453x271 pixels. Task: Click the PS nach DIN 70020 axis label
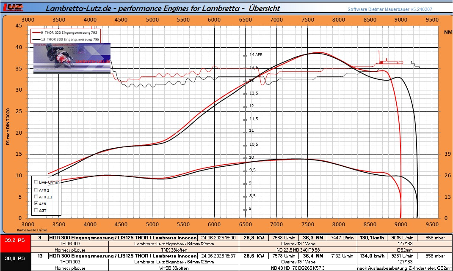(8, 127)
